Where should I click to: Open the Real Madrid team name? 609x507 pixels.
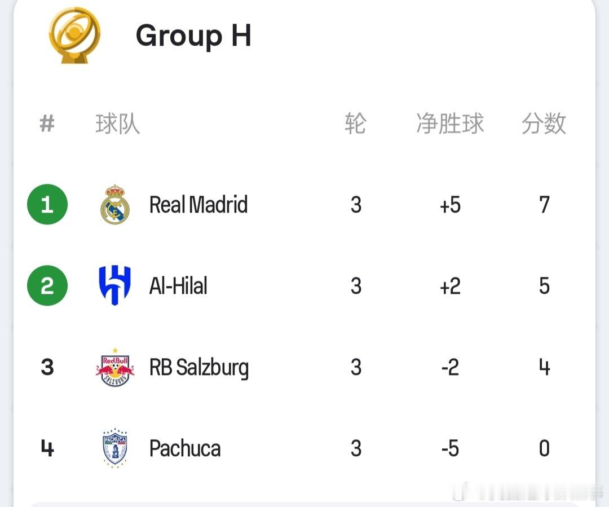[198, 205]
